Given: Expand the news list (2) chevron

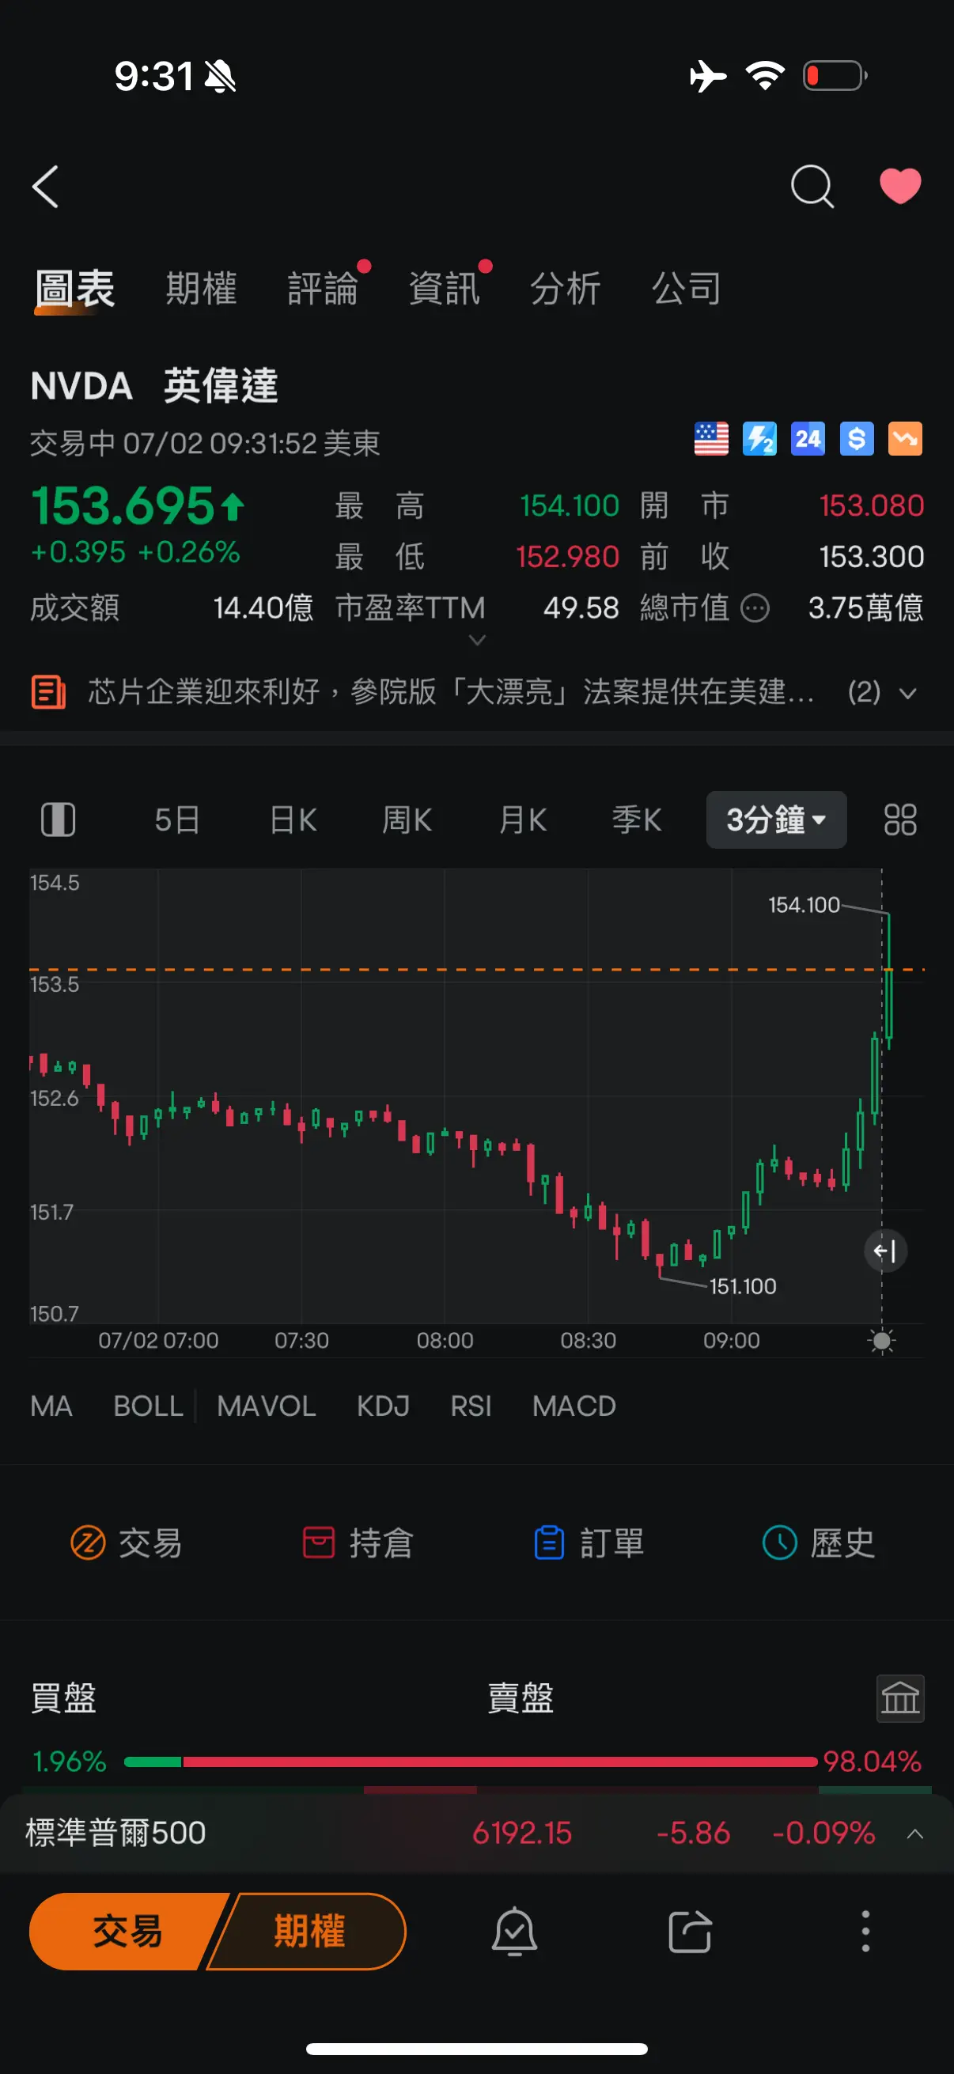Looking at the screenshot, I should (907, 693).
